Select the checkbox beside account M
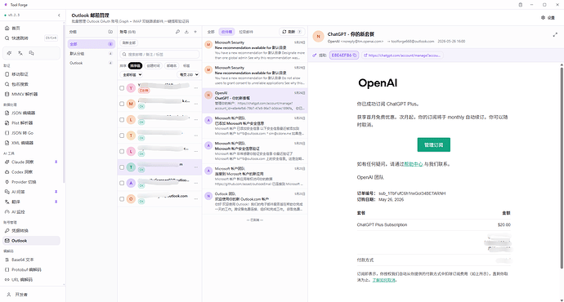Viewport: 564px width, 302px height. pyautogui.click(x=122, y=104)
